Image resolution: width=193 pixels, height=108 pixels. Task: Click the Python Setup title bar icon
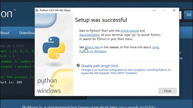37,10
